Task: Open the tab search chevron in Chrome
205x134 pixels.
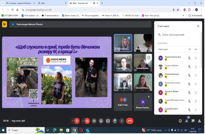Action: point(3,3)
